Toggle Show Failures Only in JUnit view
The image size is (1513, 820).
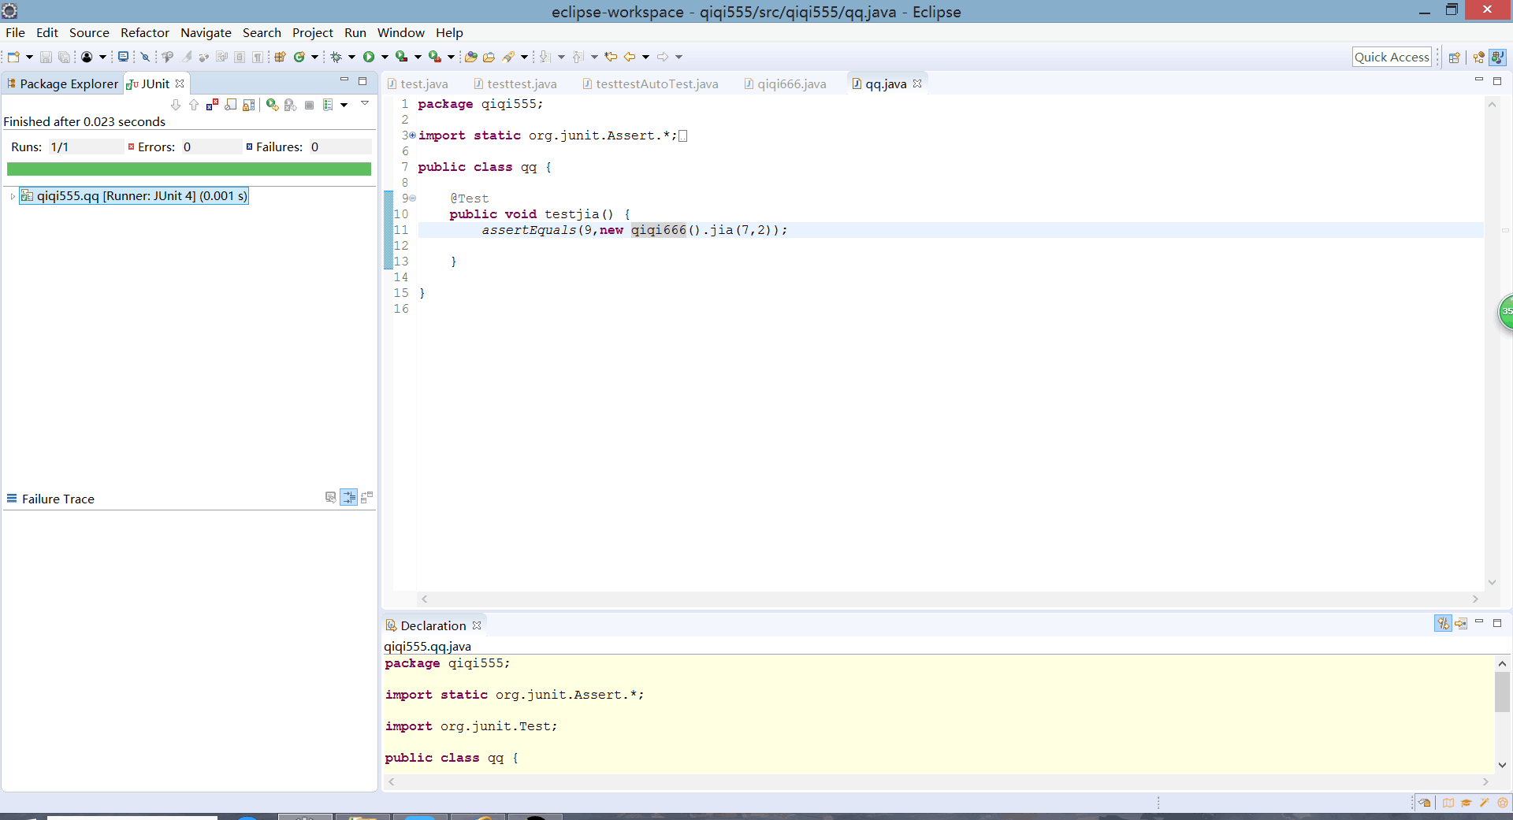(x=212, y=105)
